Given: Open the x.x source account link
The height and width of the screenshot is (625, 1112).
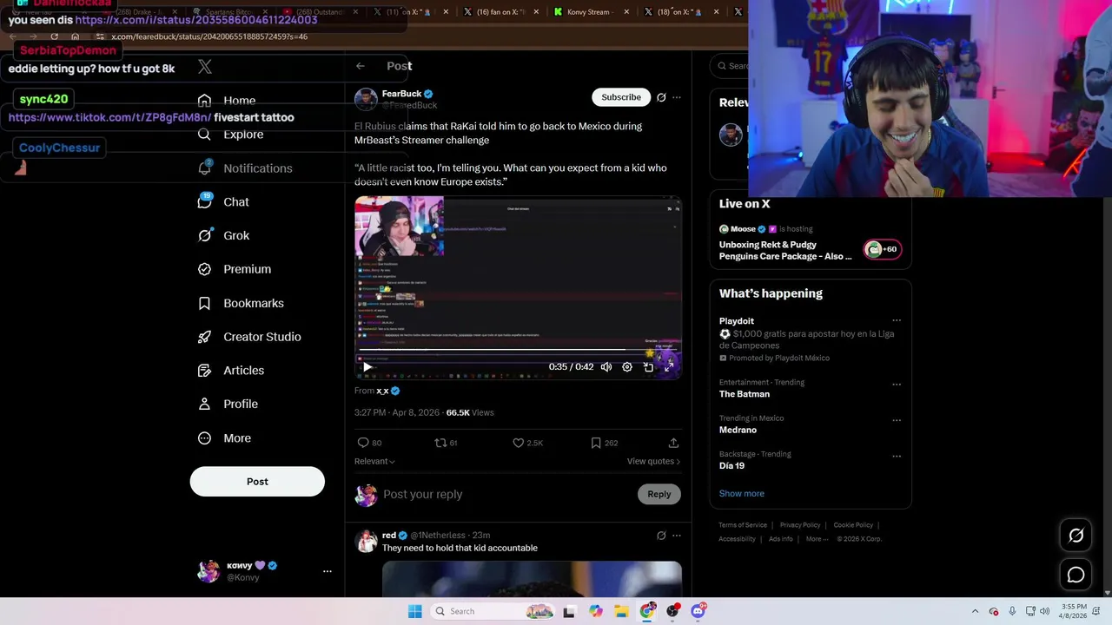Looking at the screenshot, I should 382,391.
